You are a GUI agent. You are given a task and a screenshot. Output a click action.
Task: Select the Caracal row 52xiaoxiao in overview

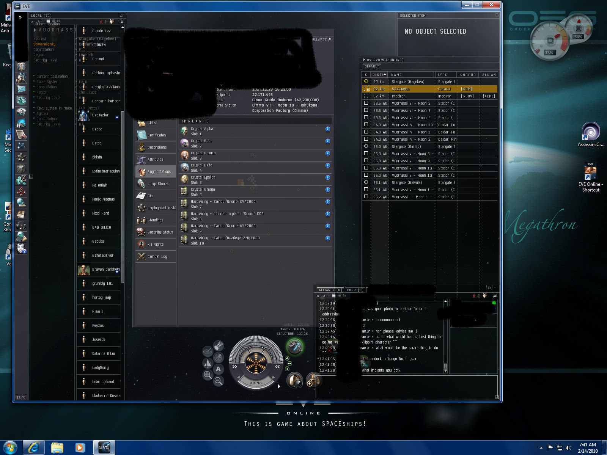(429, 89)
